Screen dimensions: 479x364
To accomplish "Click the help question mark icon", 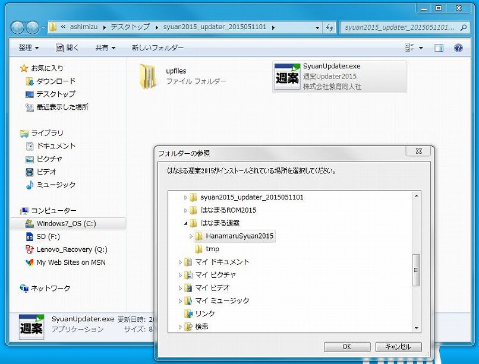I will pos(458,48).
